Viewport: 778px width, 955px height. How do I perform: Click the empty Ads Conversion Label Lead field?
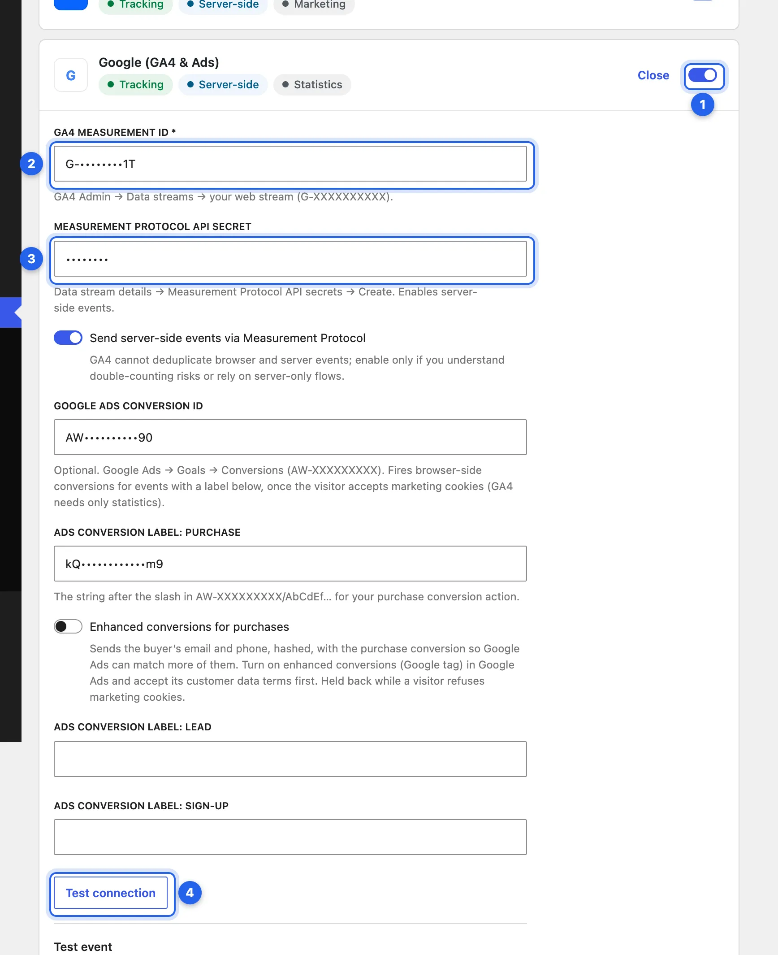tap(290, 759)
